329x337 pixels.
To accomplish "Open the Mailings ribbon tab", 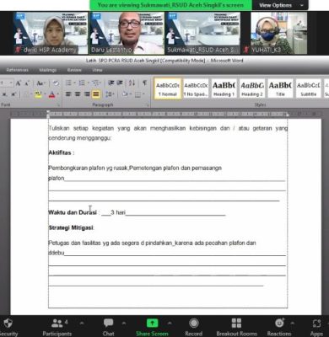I will (48, 70).
